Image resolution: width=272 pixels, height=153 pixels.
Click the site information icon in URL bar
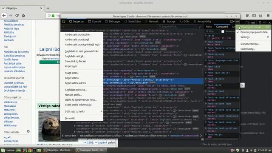49,16
